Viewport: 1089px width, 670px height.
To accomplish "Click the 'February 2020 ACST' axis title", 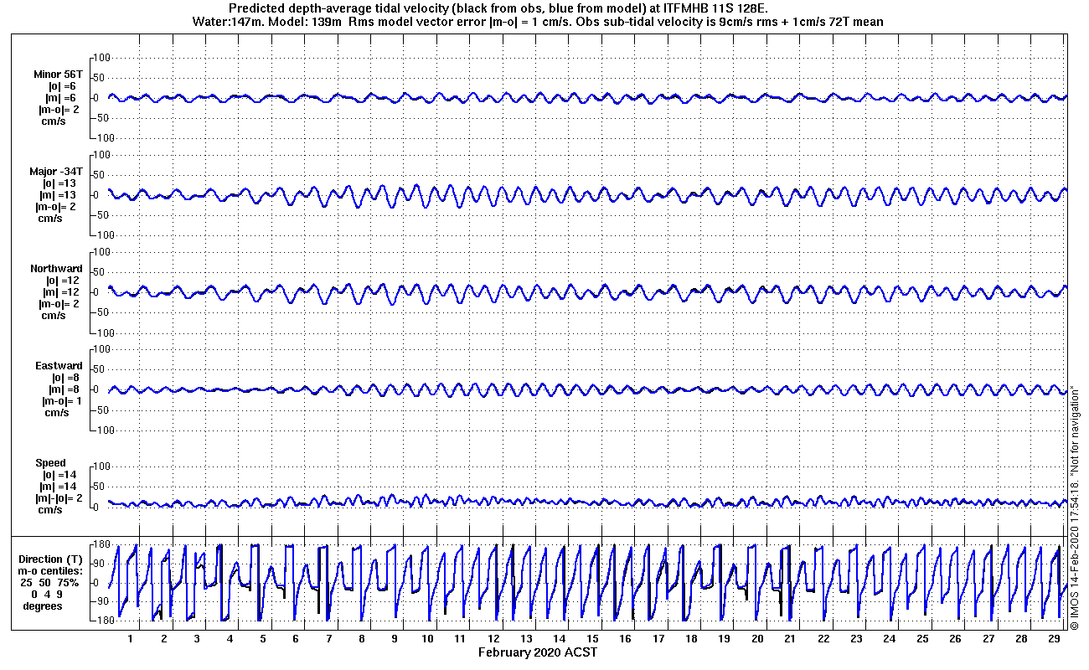I will pos(538,652).
